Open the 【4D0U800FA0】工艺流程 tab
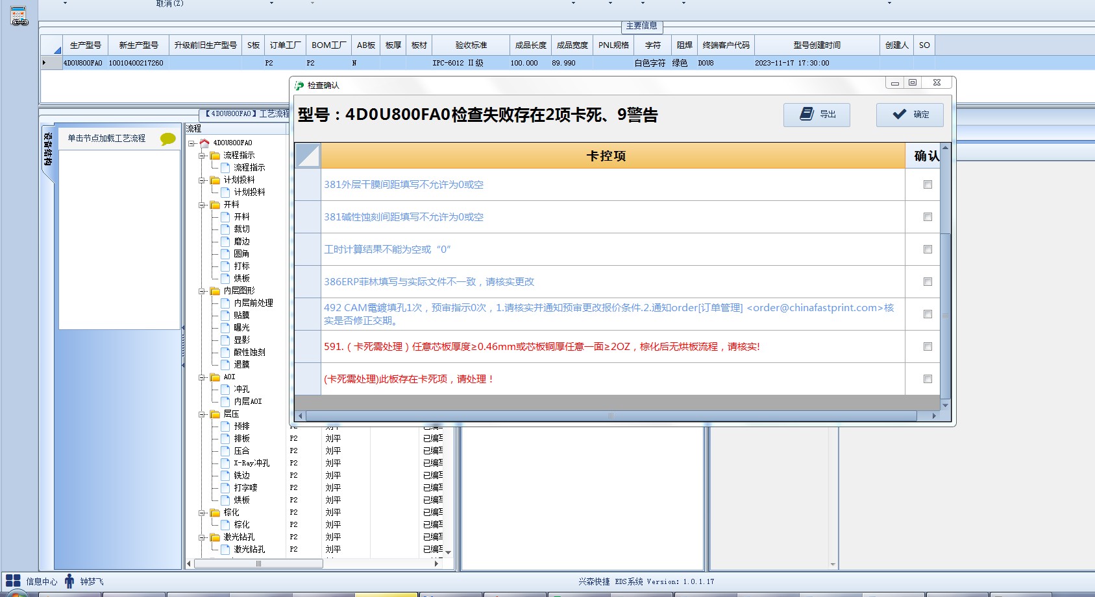 (x=245, y=113)
